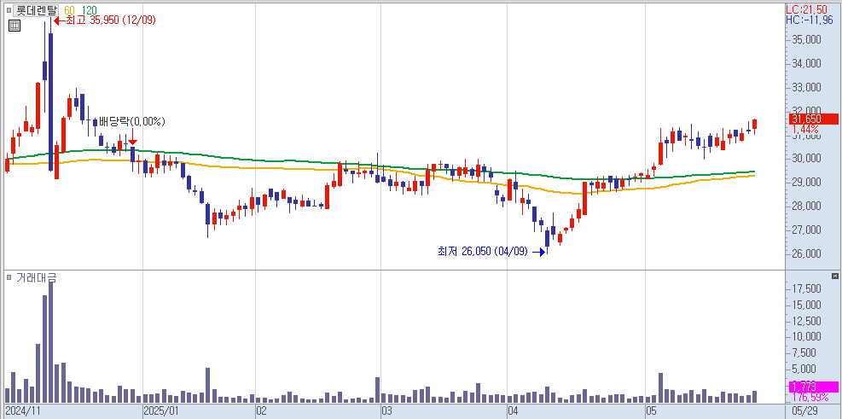The image size is (842, 419).
Task: Click the 2025/01 date axis label
Action: coord(161,411)
